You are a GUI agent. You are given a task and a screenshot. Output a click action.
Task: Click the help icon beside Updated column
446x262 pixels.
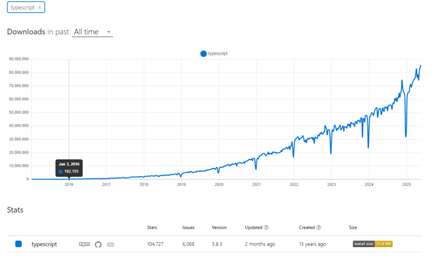[266, 227]
